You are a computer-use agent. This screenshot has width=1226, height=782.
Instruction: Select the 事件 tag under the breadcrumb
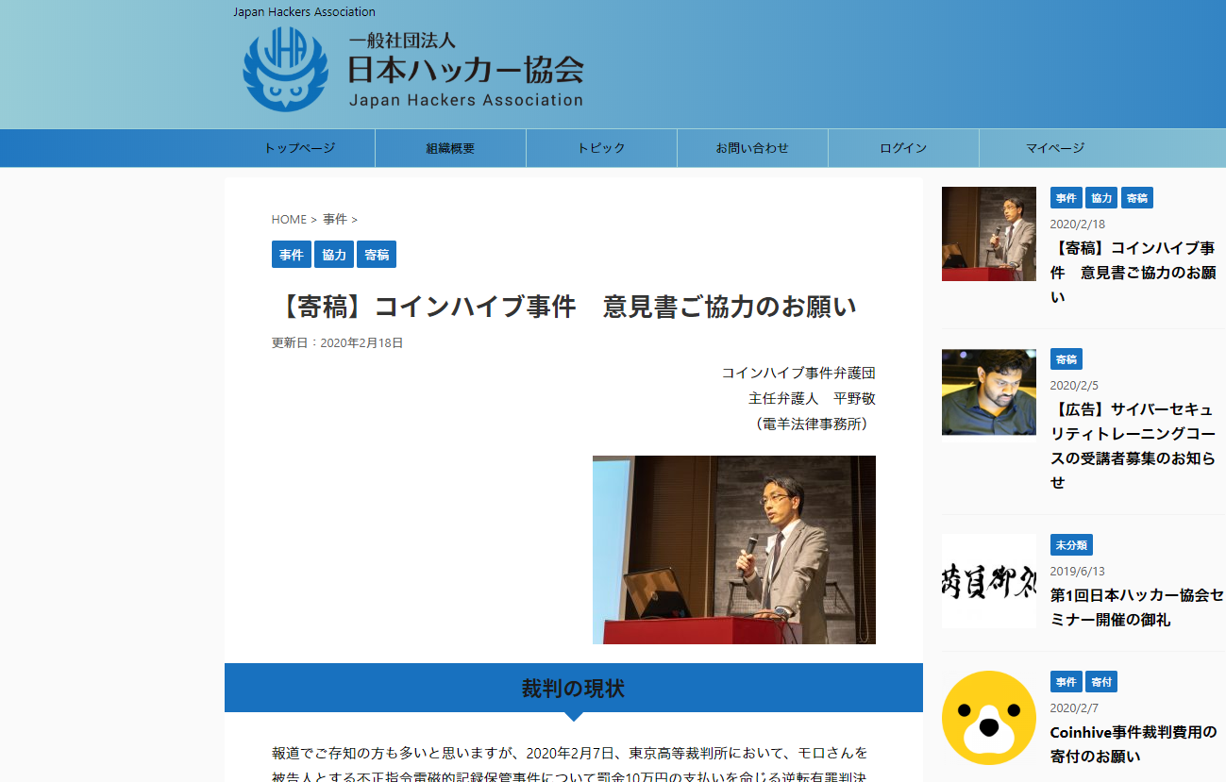coord(292,255)
